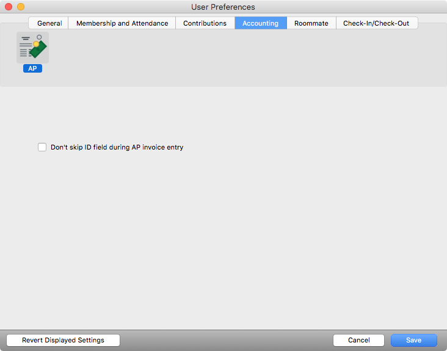
Task: Open the Membership and Attendance tab
Action: [122, 23]
